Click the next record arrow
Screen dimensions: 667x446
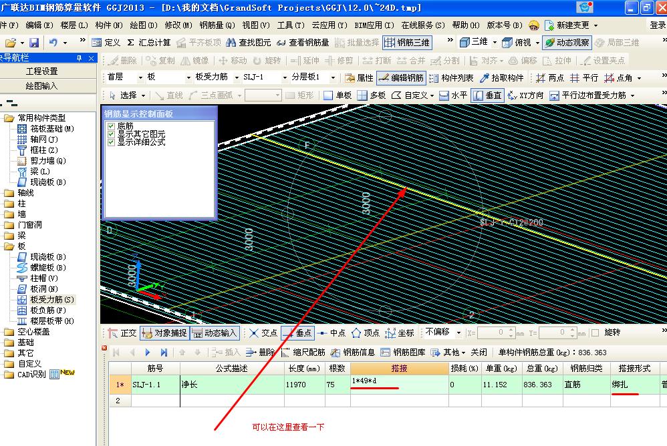[148, 352]
